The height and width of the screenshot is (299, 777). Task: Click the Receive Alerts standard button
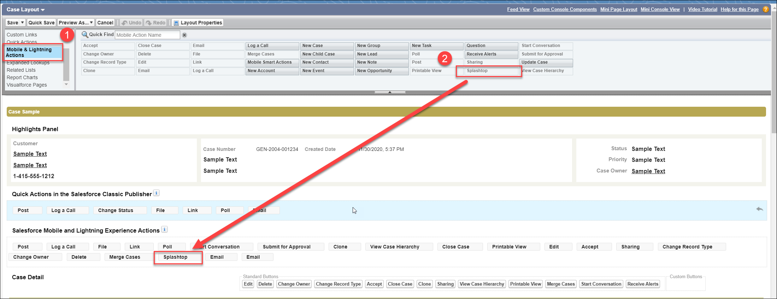[643, 284]
